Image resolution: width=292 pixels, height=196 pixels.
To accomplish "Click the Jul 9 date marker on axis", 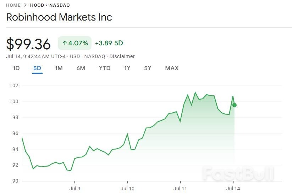I will [x=75, y=189].
